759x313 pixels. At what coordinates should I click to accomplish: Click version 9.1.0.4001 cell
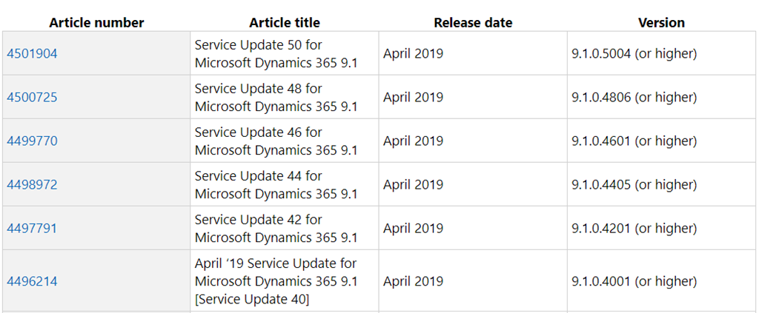click(661, 281)
